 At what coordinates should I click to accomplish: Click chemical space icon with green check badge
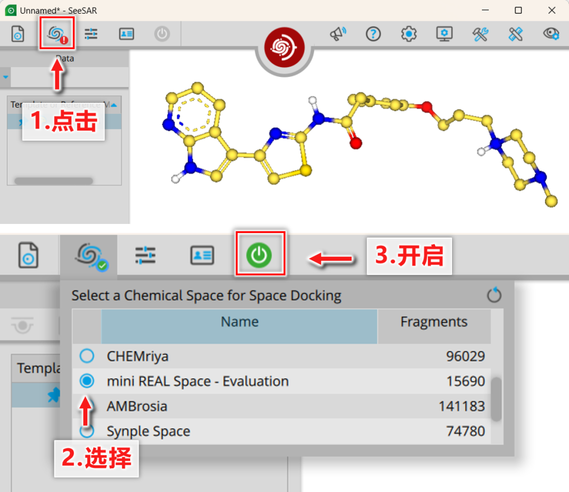click(91, 257)
